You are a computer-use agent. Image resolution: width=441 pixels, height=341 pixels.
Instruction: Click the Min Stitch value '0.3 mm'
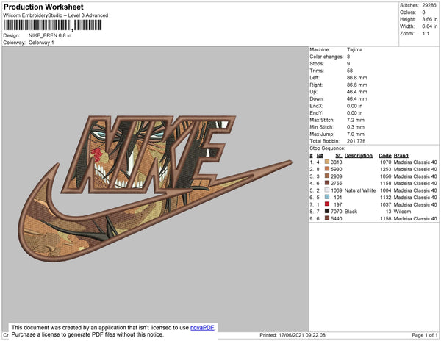point(356,127)
